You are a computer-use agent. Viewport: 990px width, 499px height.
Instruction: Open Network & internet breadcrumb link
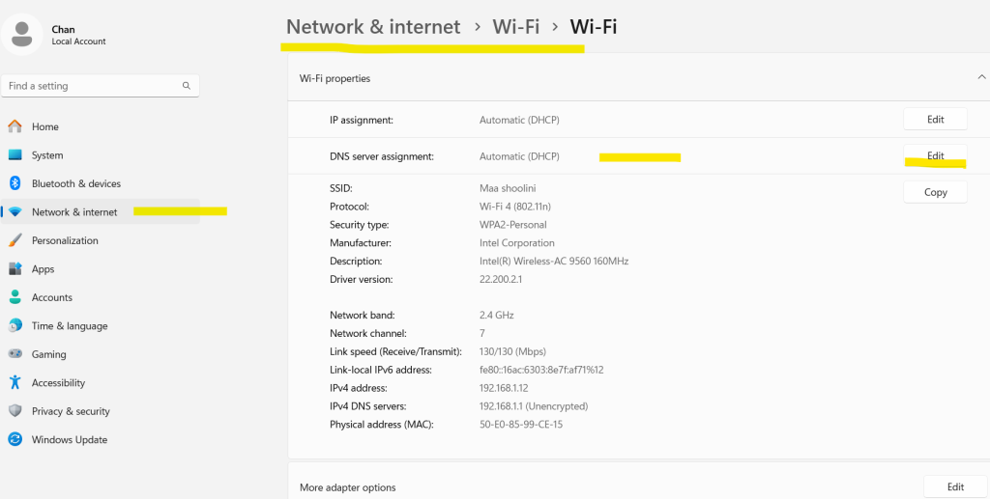coord(373,27)
